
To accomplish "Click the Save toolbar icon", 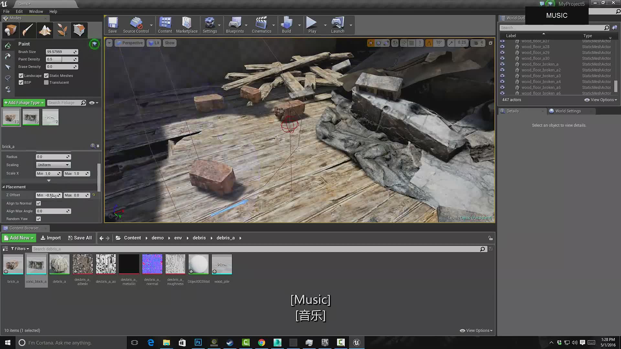I will (113, 25).
